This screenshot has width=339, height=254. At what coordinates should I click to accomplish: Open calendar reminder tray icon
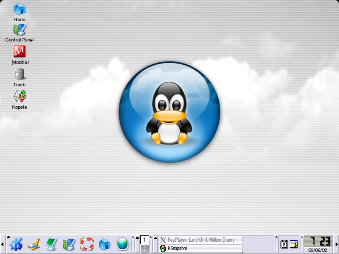(294, 244)
